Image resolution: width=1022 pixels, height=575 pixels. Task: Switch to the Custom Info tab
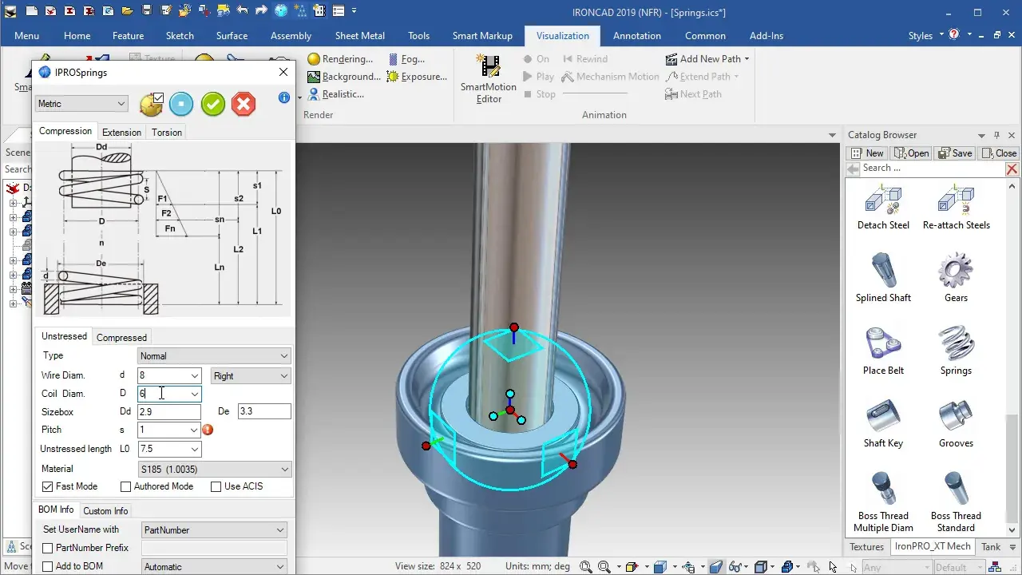[105, 511]
